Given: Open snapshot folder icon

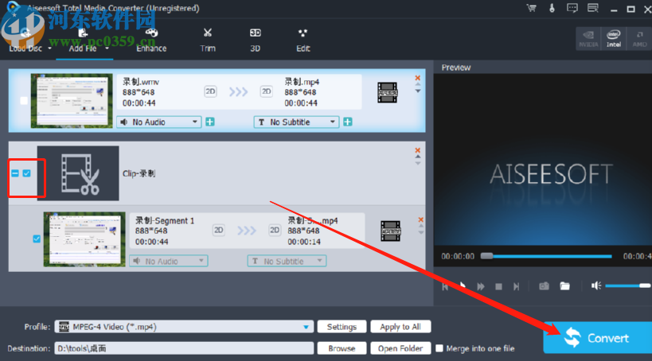Looking at the screenshot, I should coord(564,285).
